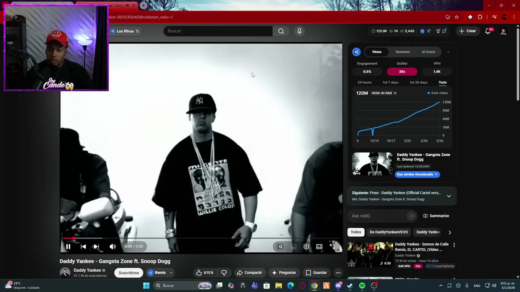Toggle the Este video legend
The height and width of the screenshot is (292, 520).
tap(438, 93)
